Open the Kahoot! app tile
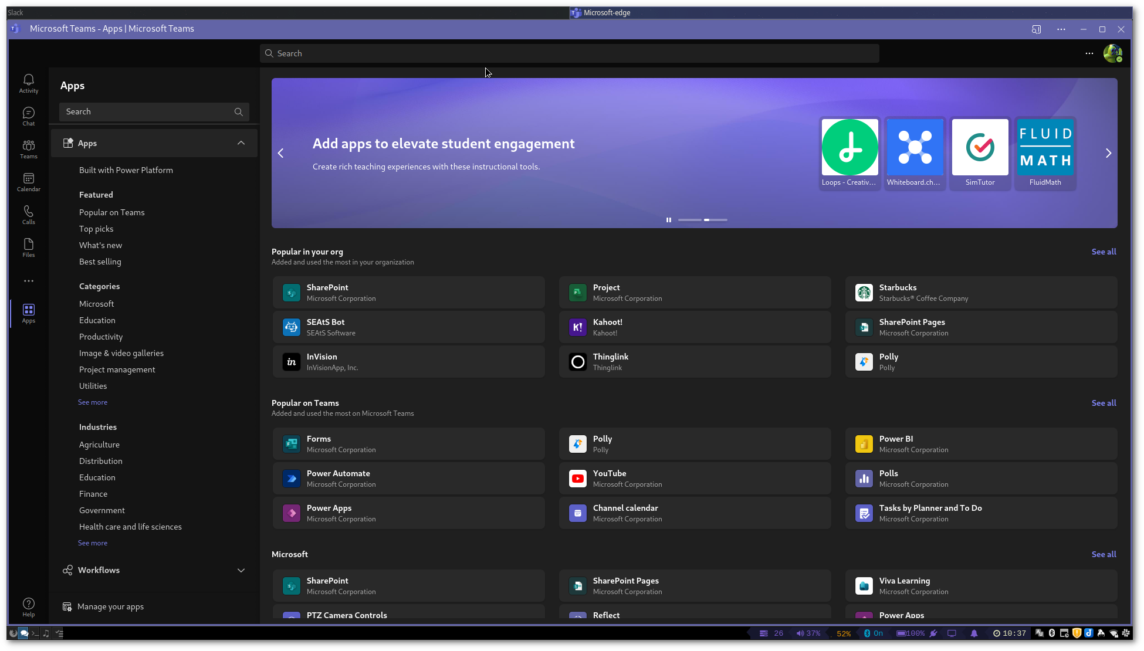Image resolution: width=1144 pixels, height=651 pixels. coord(695,327)
